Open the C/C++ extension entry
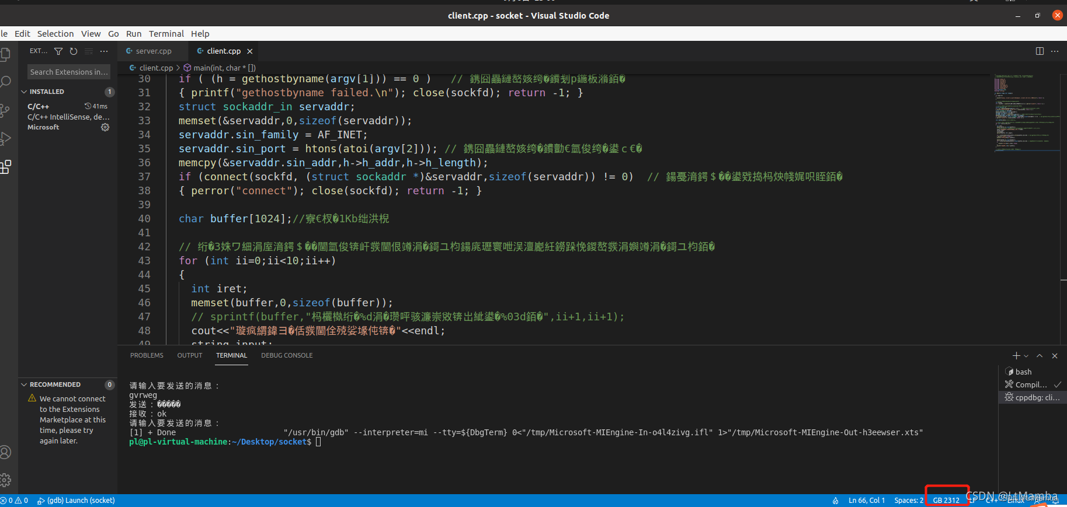The width and height of the screenshot is (1067, 507). click(68, 117)
